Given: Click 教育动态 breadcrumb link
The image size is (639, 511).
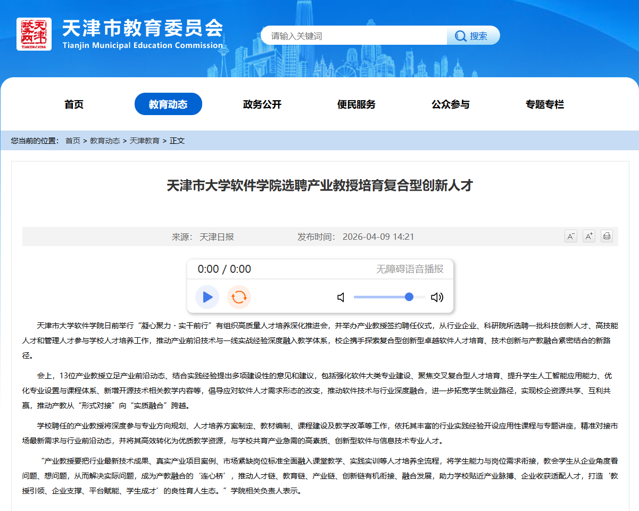Looking at the screenshot, I should 105,141.
